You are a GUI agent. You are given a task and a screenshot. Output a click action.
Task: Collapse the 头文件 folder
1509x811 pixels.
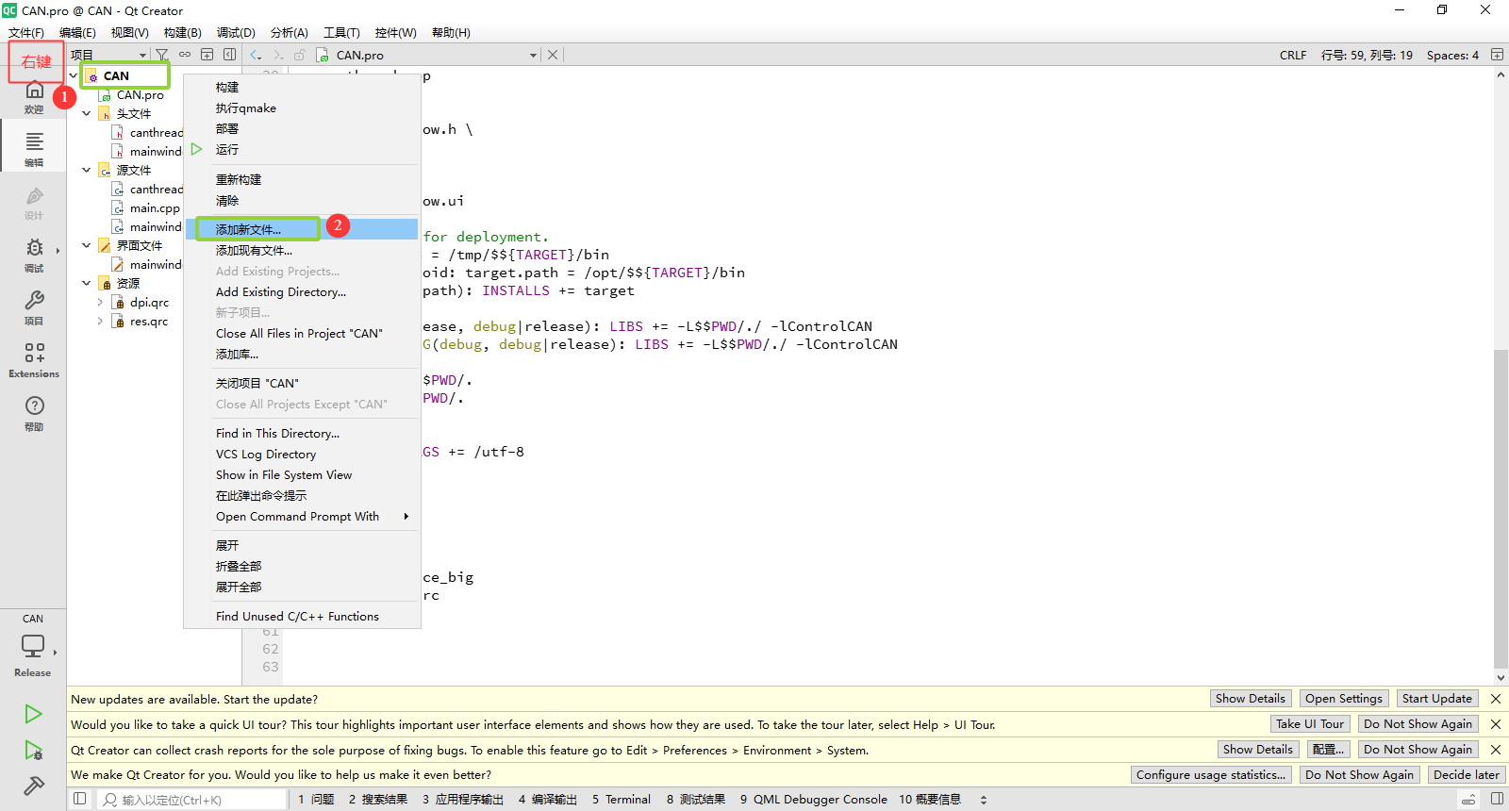[x=87, y=113]
